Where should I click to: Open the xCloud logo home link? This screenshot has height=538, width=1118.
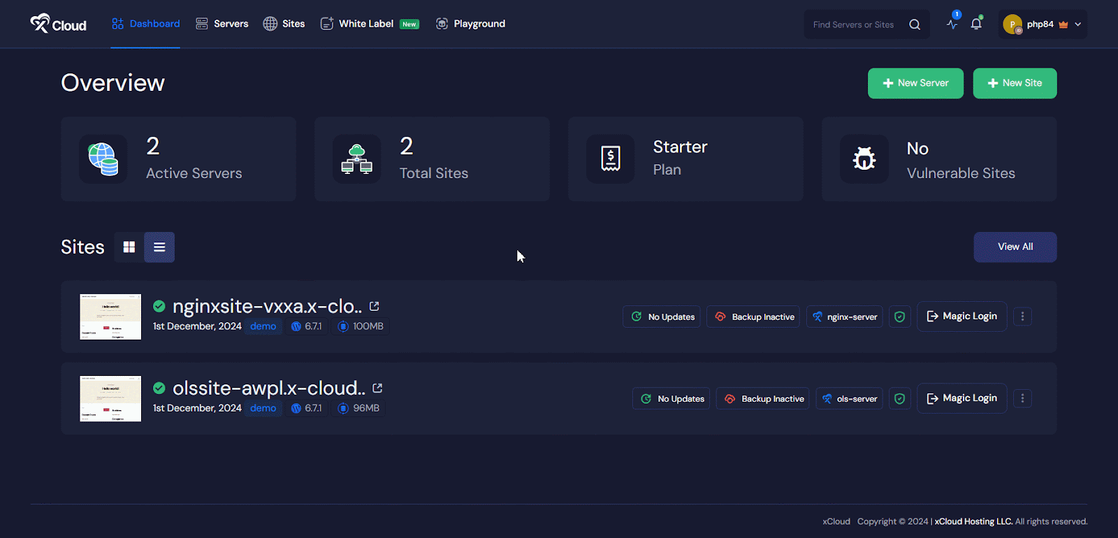(59, 24)
